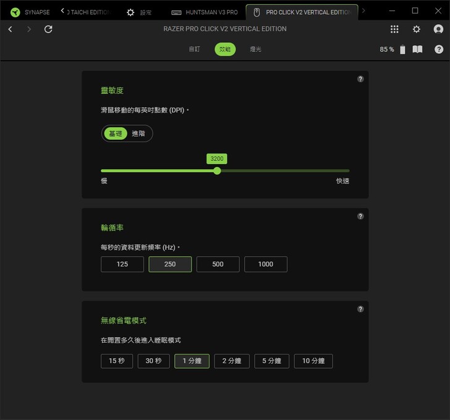This screenshot has height=420, width=450.
Task: Set sleep timeout to 5 分鐘
Action: (271, 361)
